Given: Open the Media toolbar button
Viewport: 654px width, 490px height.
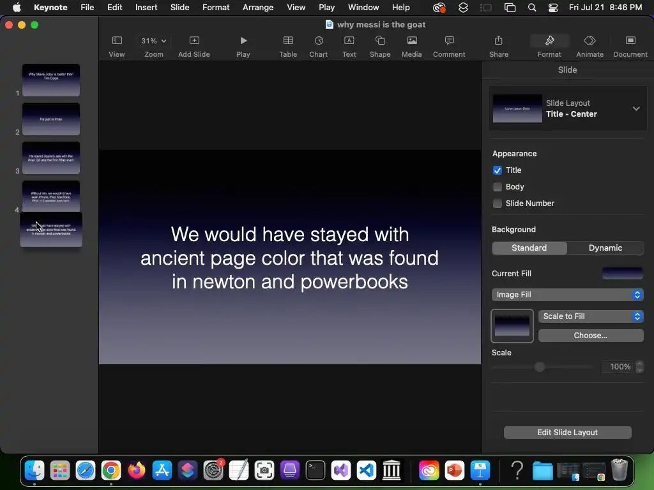Looking at the screenshot, I should [412, 46].
